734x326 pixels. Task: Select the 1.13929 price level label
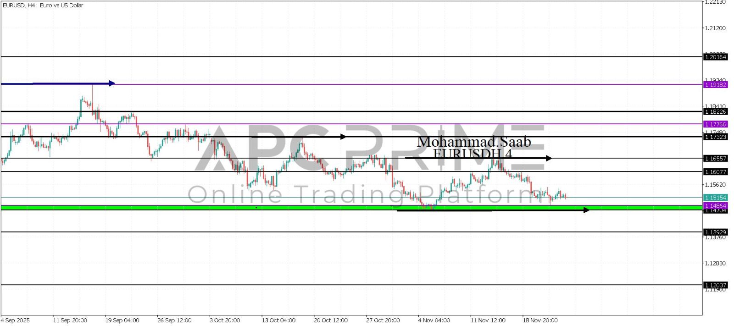(715, 232)
